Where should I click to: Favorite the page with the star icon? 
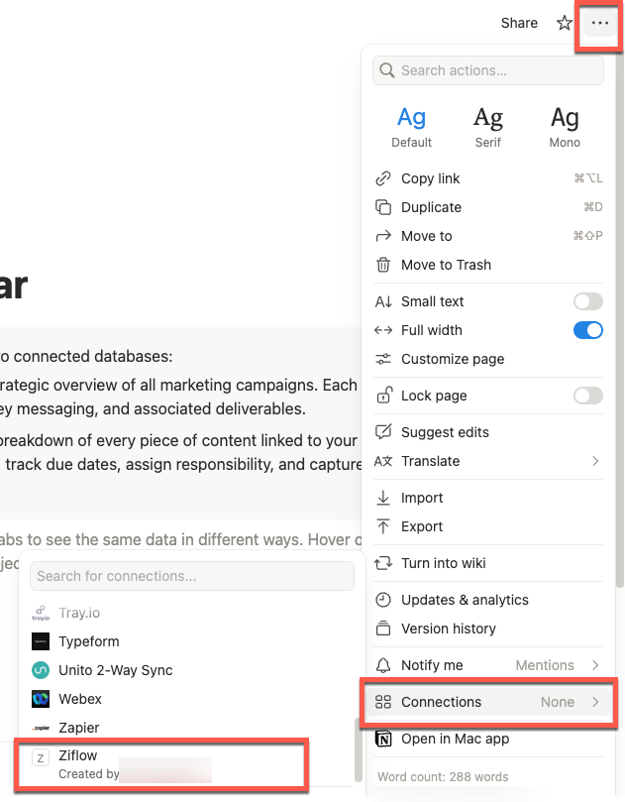[564, 23]
